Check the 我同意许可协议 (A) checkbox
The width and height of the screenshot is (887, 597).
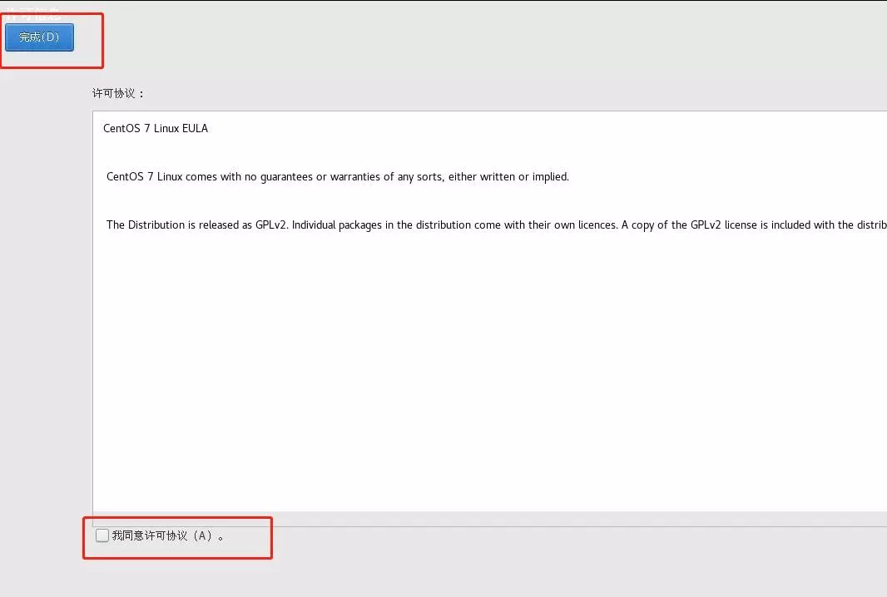(x=102, y=535)
